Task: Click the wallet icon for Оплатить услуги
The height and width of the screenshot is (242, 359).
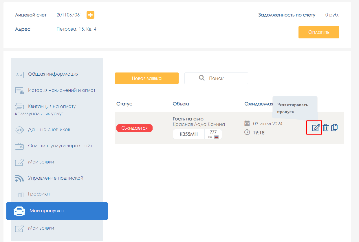Action: click(19, 146)
